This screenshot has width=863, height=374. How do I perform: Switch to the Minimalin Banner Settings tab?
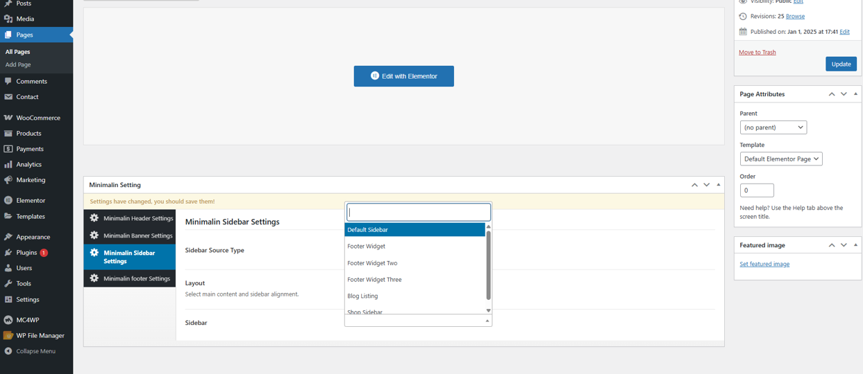(130, 235)
